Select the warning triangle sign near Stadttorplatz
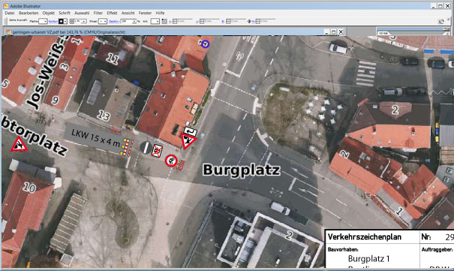Viewport: 454px width, 271px height. (19, 144)
